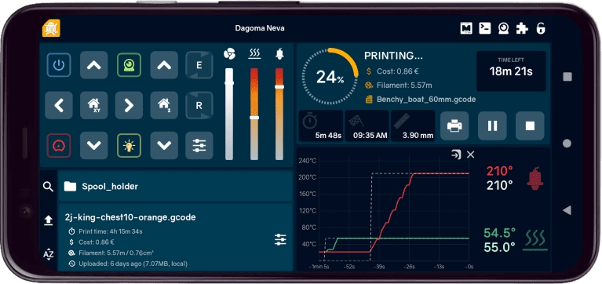Tap Android back triangle button
This screenshot has height=284, width=602.
click(x=567, y=210)
